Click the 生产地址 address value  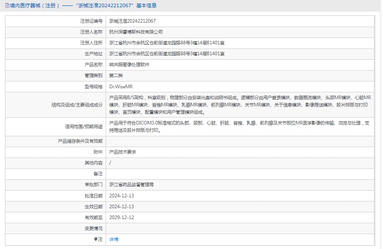click(167, 54)
